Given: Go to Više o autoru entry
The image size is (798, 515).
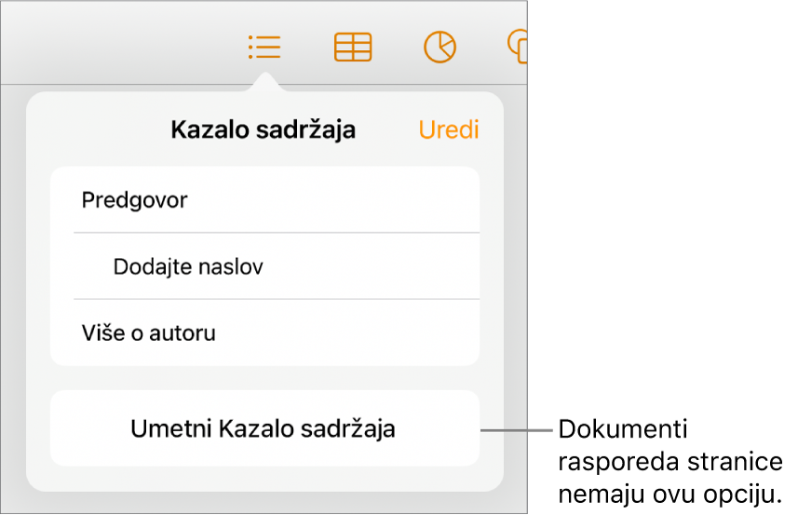Looking at the screenshot, I should point(264,332).
